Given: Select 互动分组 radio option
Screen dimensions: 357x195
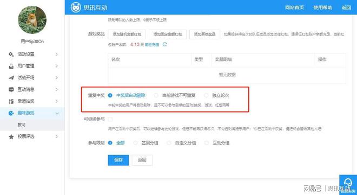Looking at the screenshot, I should coord(207,143).
